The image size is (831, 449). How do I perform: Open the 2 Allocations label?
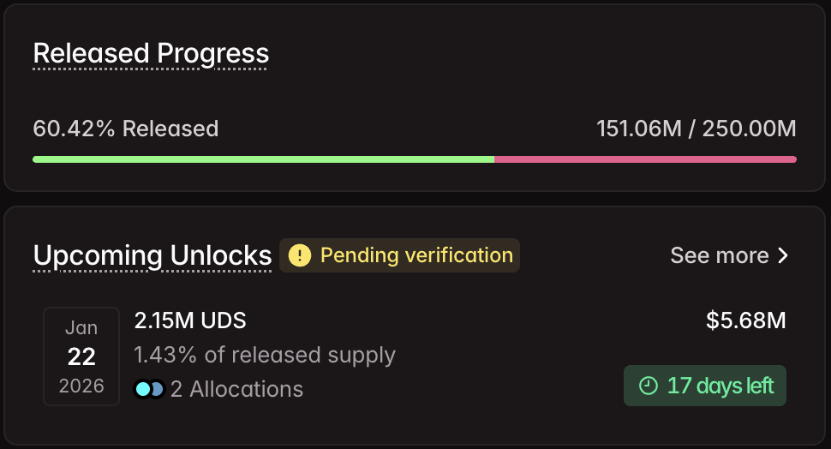[x=236, y=389]
